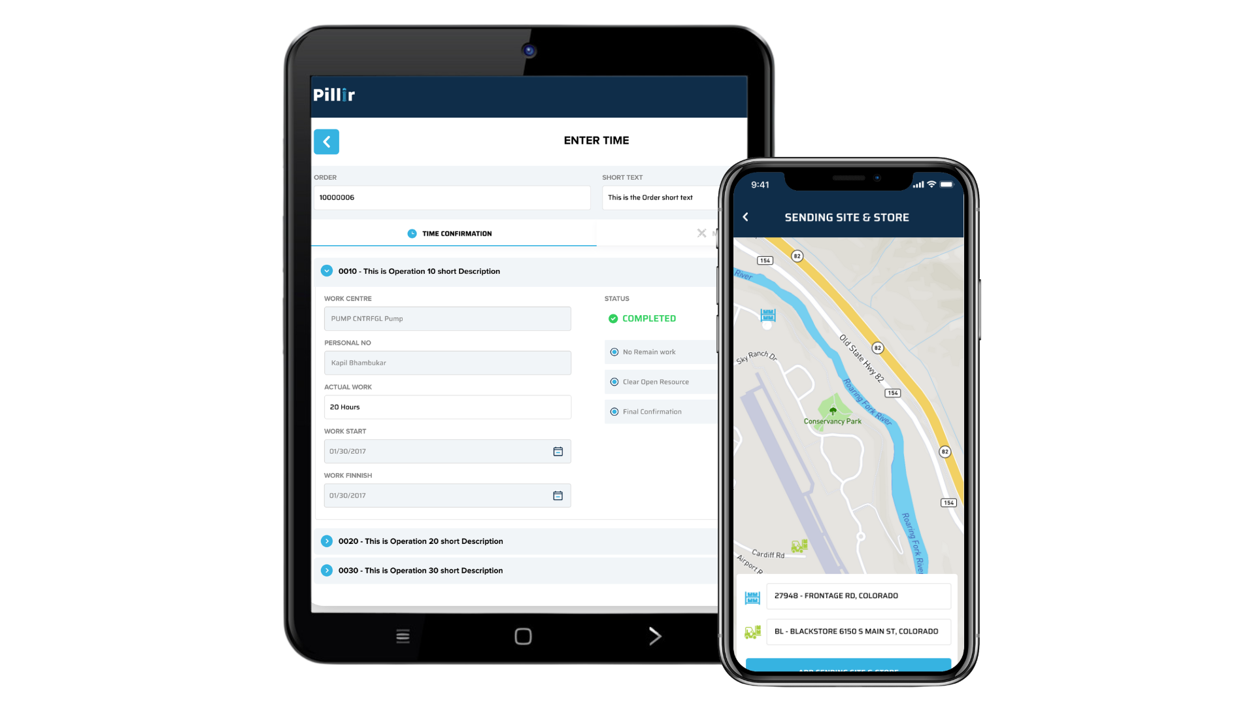Click the calendar icon for Work Start

558,451
